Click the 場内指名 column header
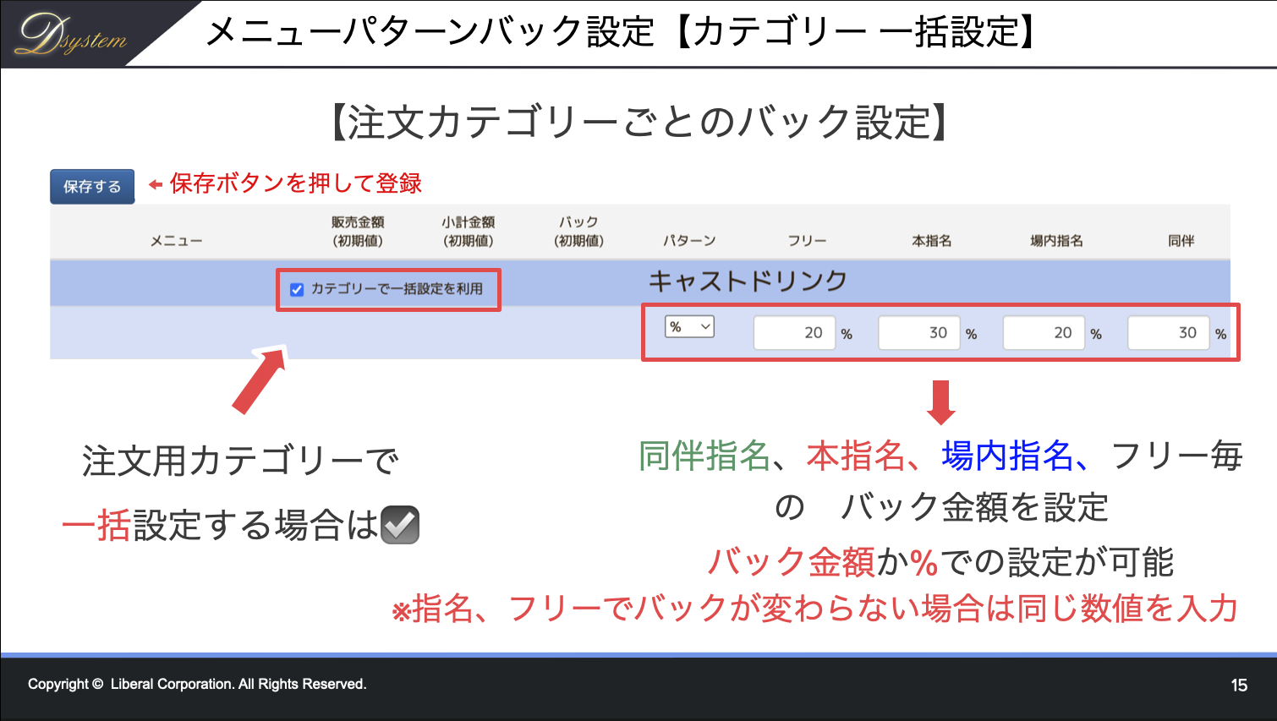The width and height of the screenshot is (1277, 721). (x=1056, y=241)
